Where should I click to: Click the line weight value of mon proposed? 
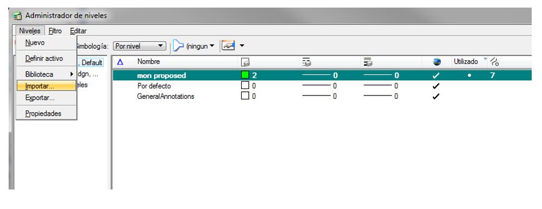tap(381, 75)
